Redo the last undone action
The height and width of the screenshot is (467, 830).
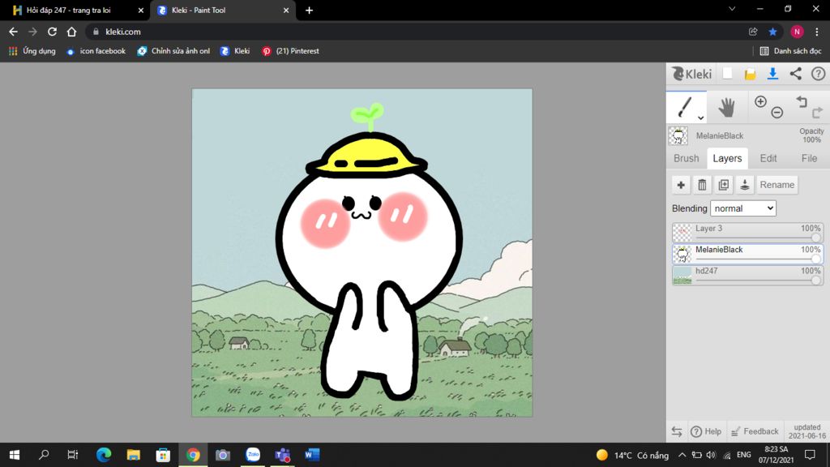tap(817, 112)
